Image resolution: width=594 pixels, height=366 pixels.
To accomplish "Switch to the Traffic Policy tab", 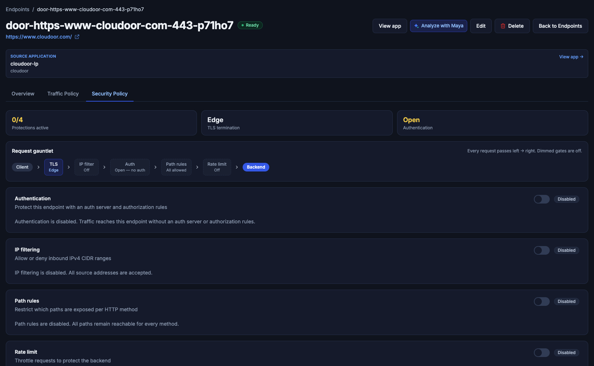I will (x=63, y=94).
